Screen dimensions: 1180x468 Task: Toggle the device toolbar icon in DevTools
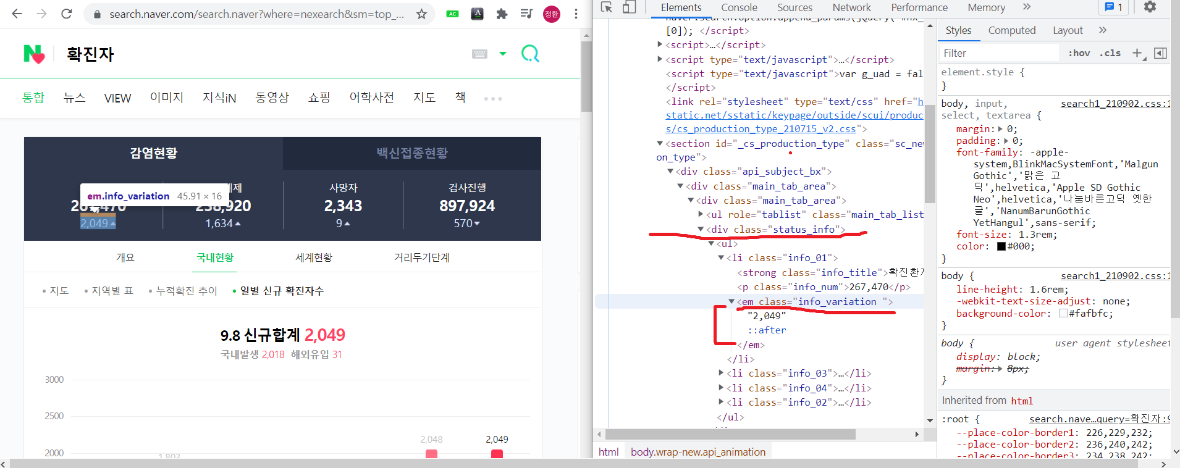click(629, 7)
